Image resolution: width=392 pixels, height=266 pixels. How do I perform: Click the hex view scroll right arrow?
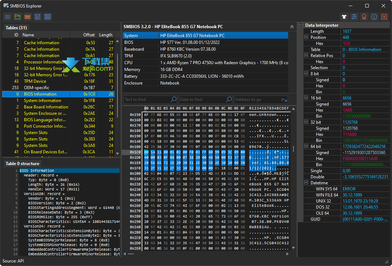click(287, 254)
